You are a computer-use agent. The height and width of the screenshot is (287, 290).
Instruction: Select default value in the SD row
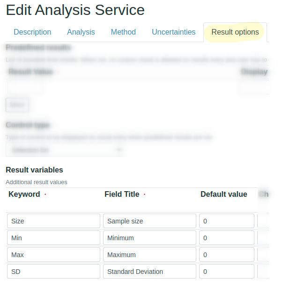[227, 272]
